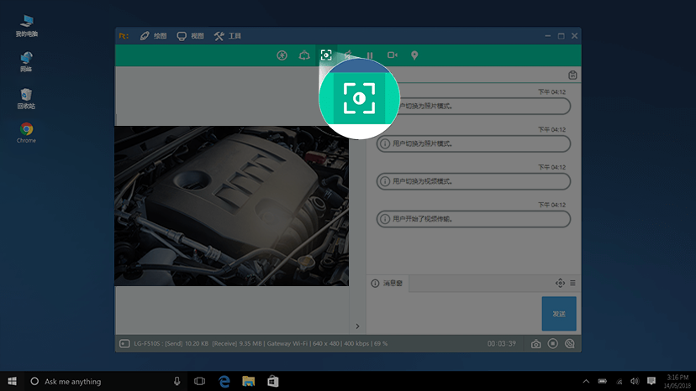Launch Chrome from the desktop
Image resolution: width=696 pixels, height=391 pixels.
coord(26,133)
